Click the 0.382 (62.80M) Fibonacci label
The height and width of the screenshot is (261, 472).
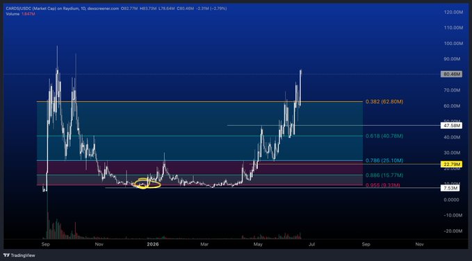tap(384, 102)
